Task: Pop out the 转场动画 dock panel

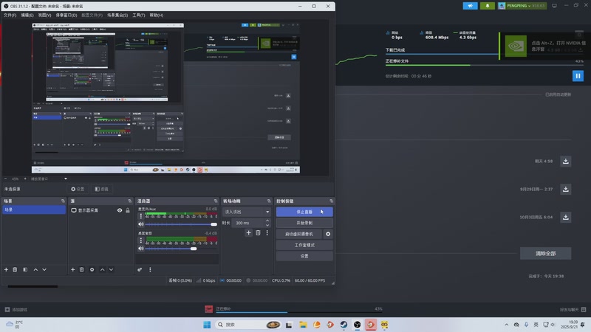Action: pyautogui.click(x=269, y=201)
